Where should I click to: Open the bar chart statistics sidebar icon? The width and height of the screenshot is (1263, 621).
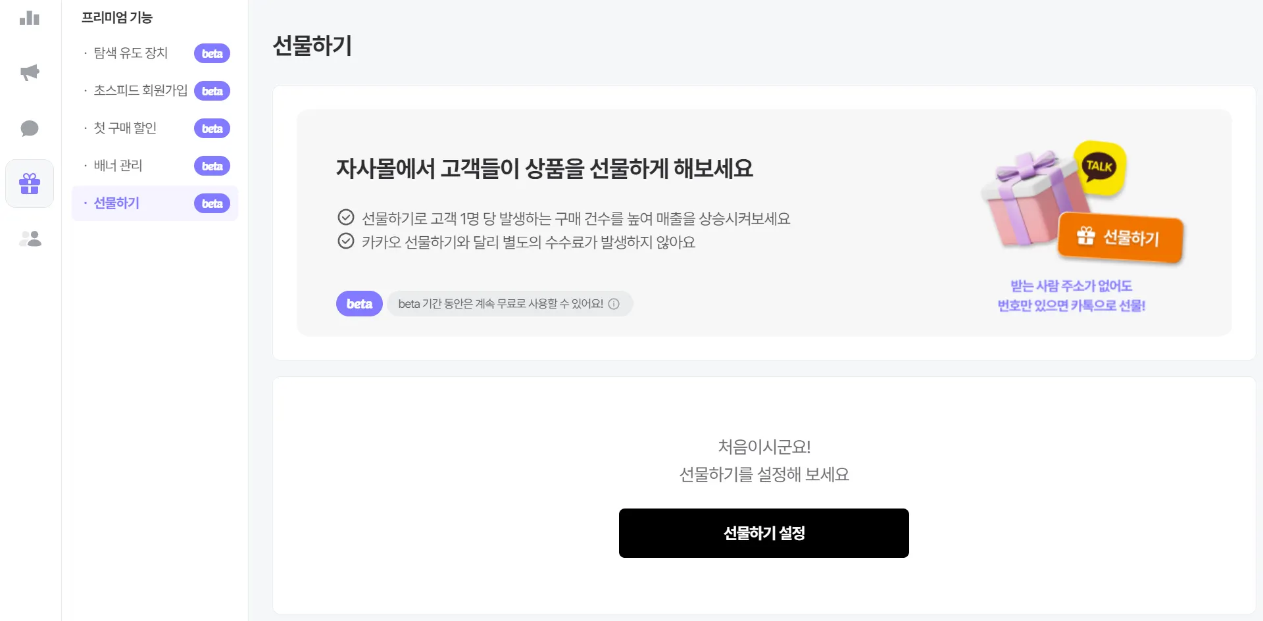click(x=30, y=18)
